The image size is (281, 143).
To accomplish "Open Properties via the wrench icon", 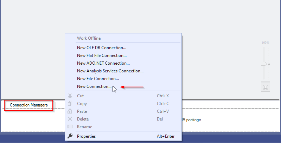I will click(x=70, y=136).
